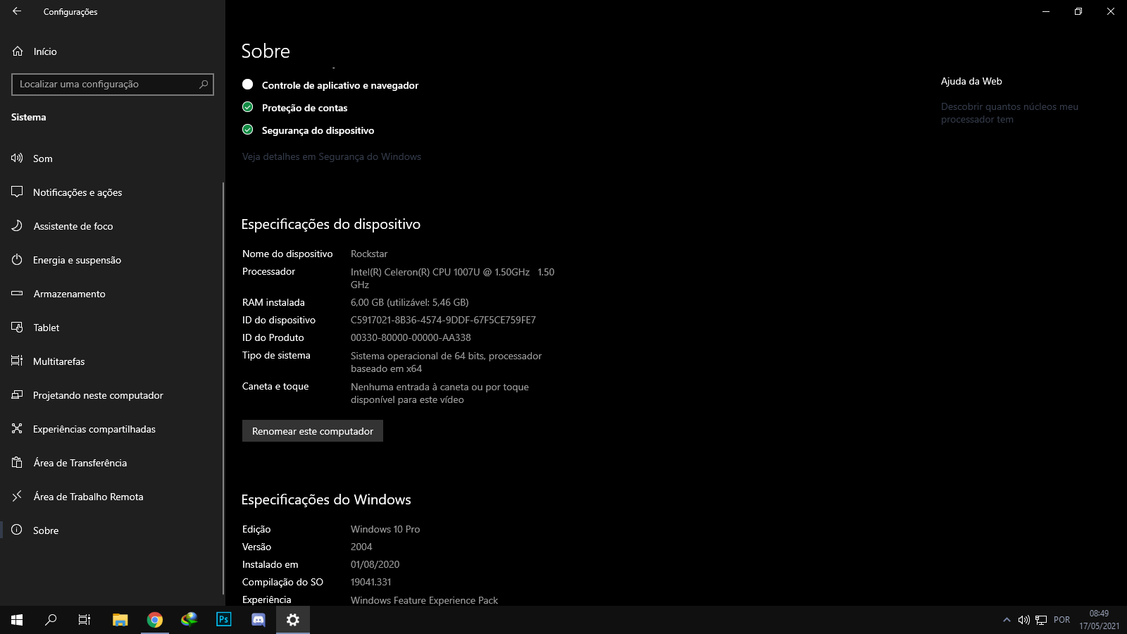The image size is (1127, 634).
Task: Open Task View in taskbar
Action: pos(85,620)
